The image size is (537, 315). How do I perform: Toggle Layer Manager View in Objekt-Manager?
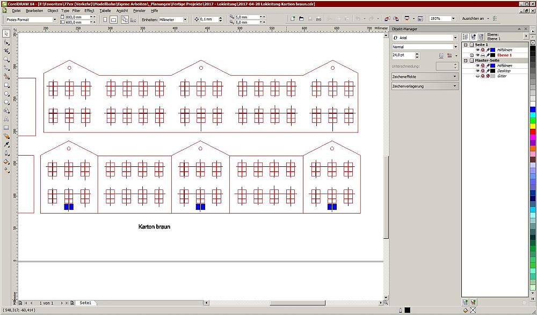[481, 36]
